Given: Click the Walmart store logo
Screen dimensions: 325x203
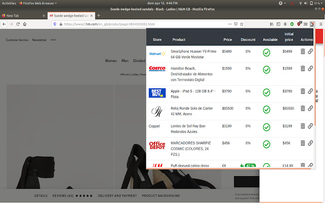Looking at the screenshot, I should (157, 54).
